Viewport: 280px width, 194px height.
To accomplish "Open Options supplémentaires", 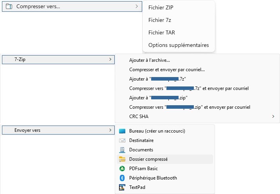I will (179, 45).
